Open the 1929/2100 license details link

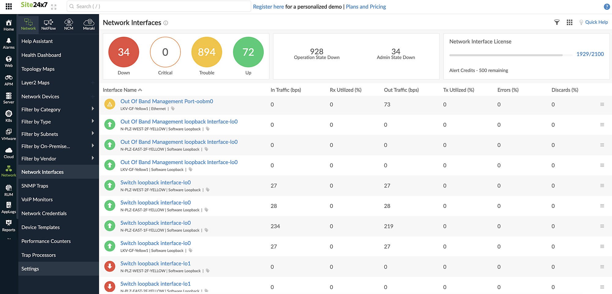(x=590, y=54)
